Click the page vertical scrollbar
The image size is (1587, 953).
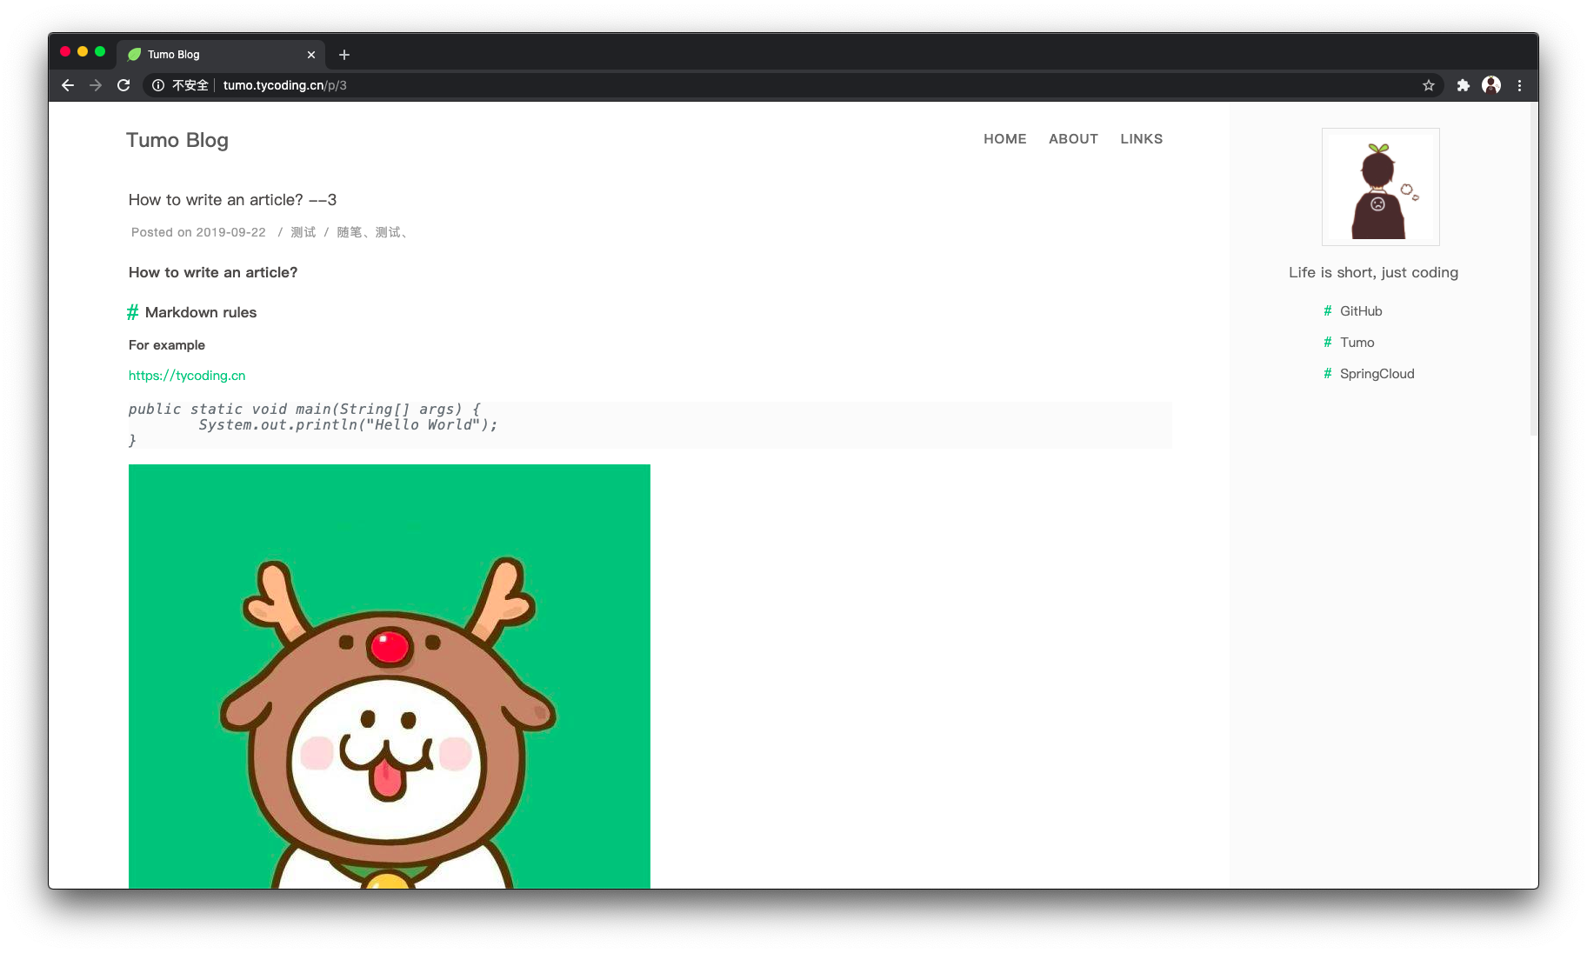pyautogui.click(x=1534, y=270)
